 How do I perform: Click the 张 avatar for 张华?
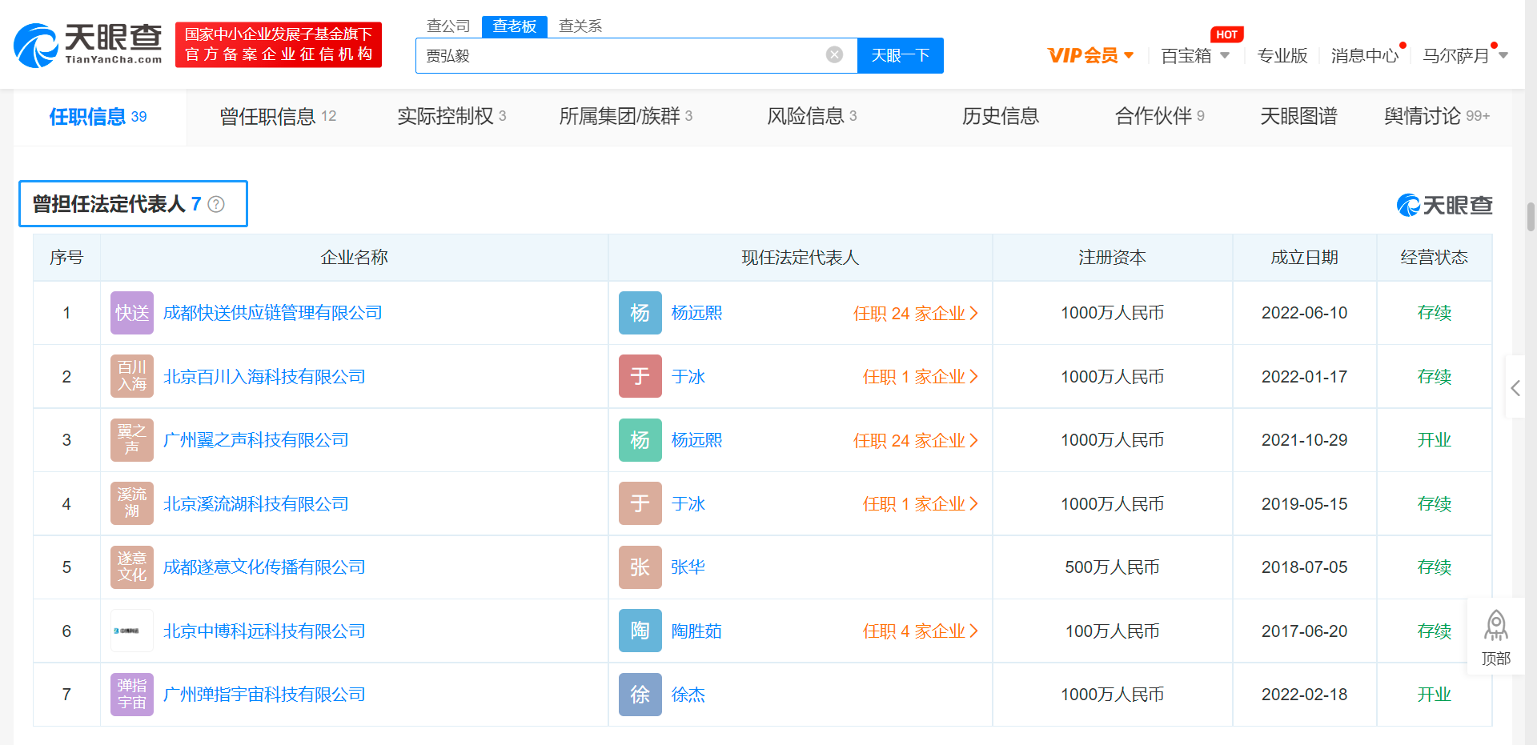640,567
